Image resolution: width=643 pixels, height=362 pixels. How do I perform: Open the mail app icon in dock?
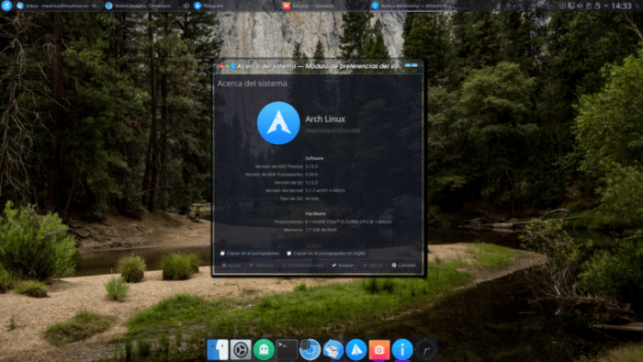click(x=333, y=350)
